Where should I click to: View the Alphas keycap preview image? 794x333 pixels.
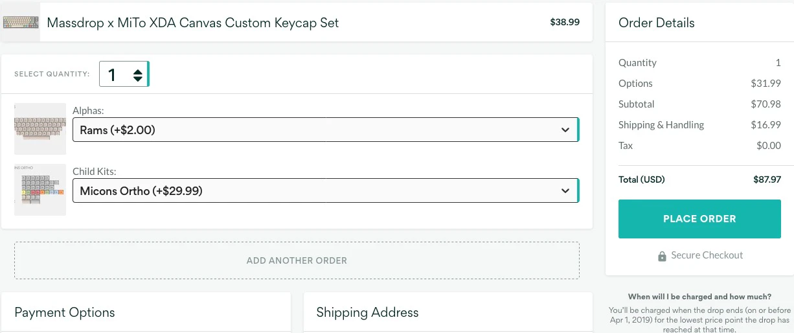coord(40,128)
